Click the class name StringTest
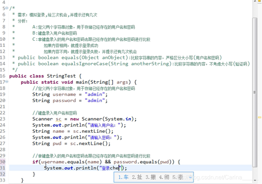The height and width of the screenshot is (184, 262). pyautogui.click(x=61, y=76)
